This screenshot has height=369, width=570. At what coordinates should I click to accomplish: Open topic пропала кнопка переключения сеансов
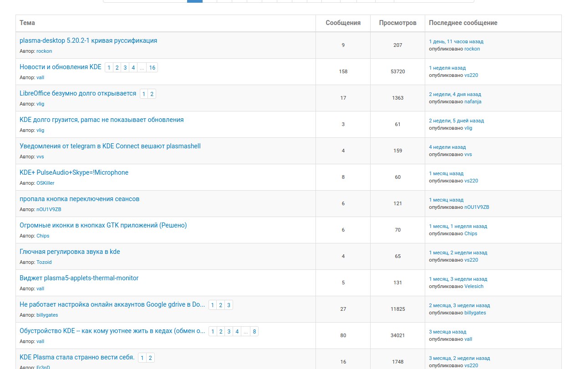79,199
